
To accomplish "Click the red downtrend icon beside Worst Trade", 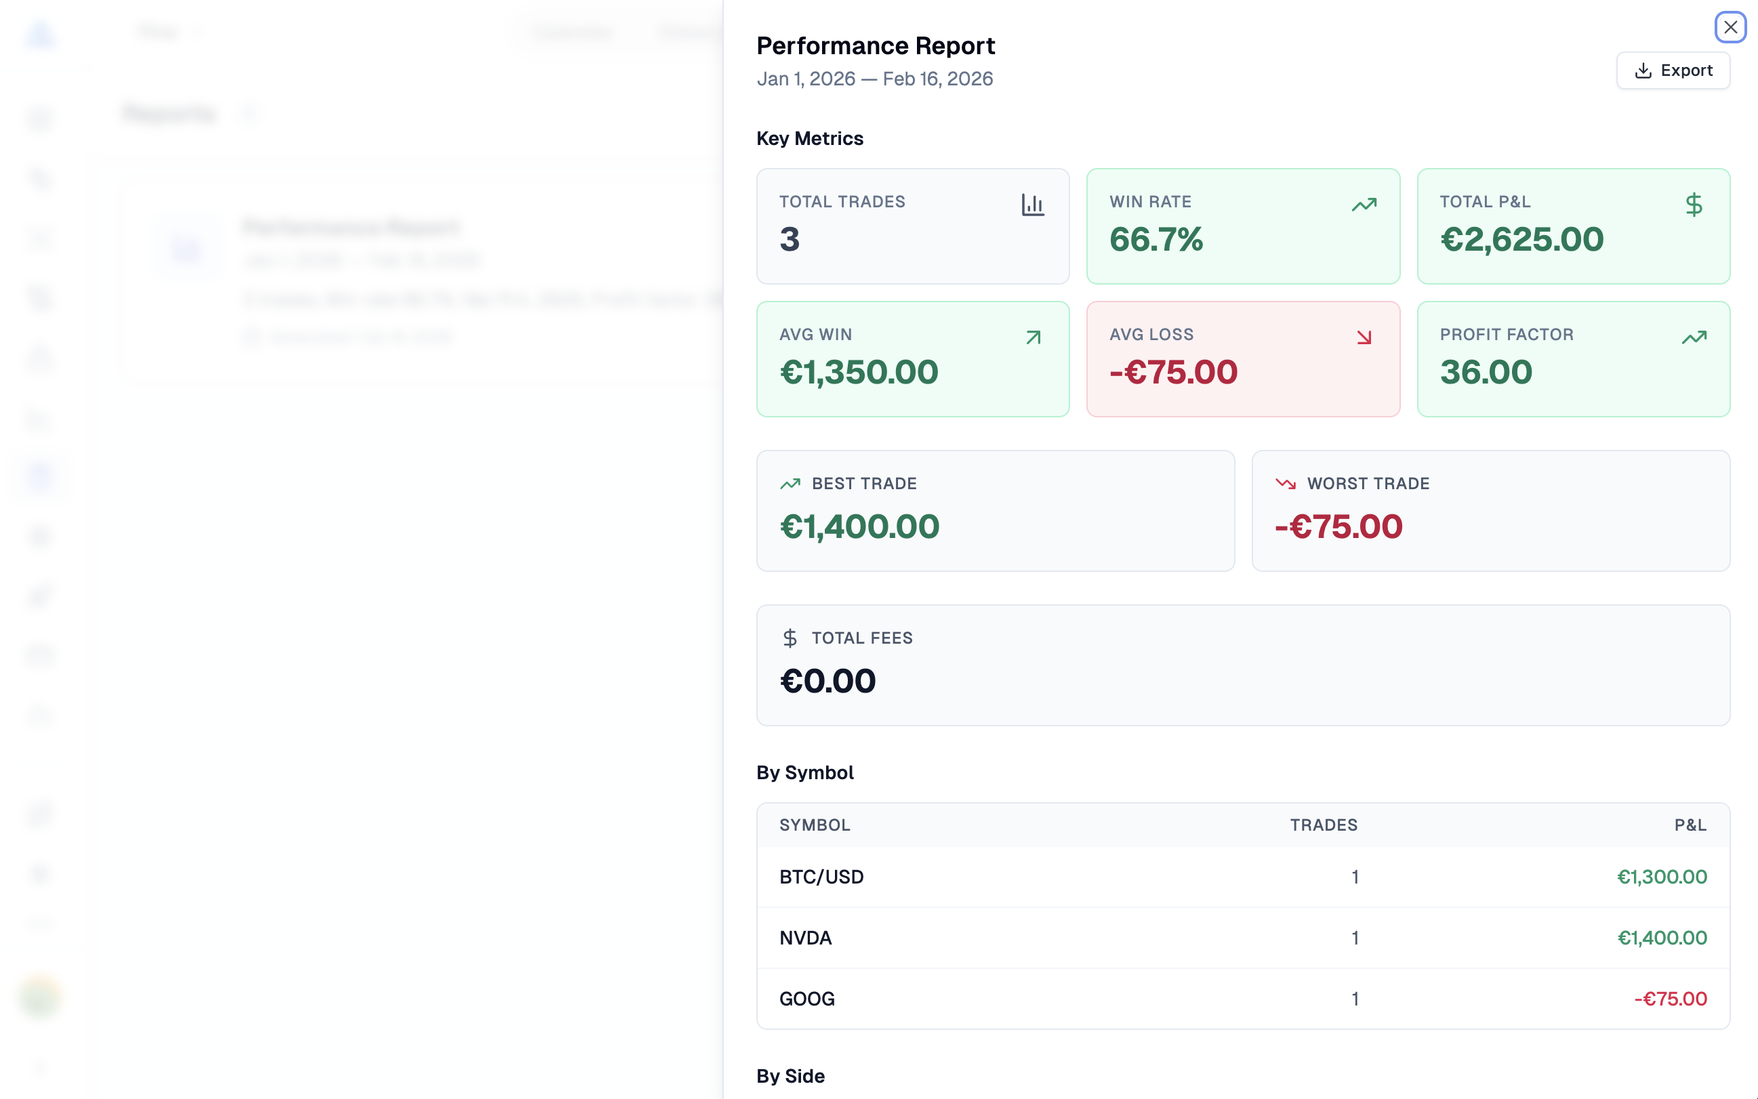I will (1284, 482).
